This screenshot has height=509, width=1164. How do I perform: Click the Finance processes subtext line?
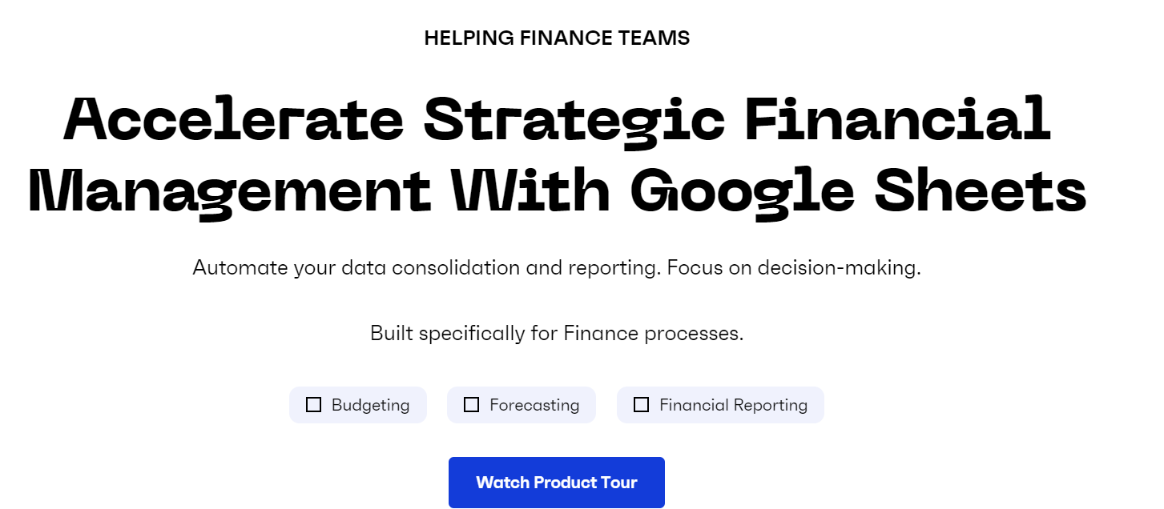[558, 333]
